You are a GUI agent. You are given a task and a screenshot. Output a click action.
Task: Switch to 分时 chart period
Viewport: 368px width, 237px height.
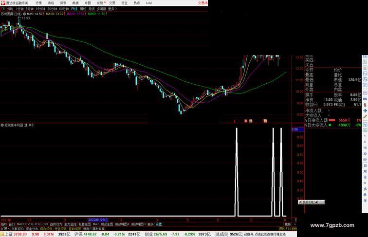10,9
